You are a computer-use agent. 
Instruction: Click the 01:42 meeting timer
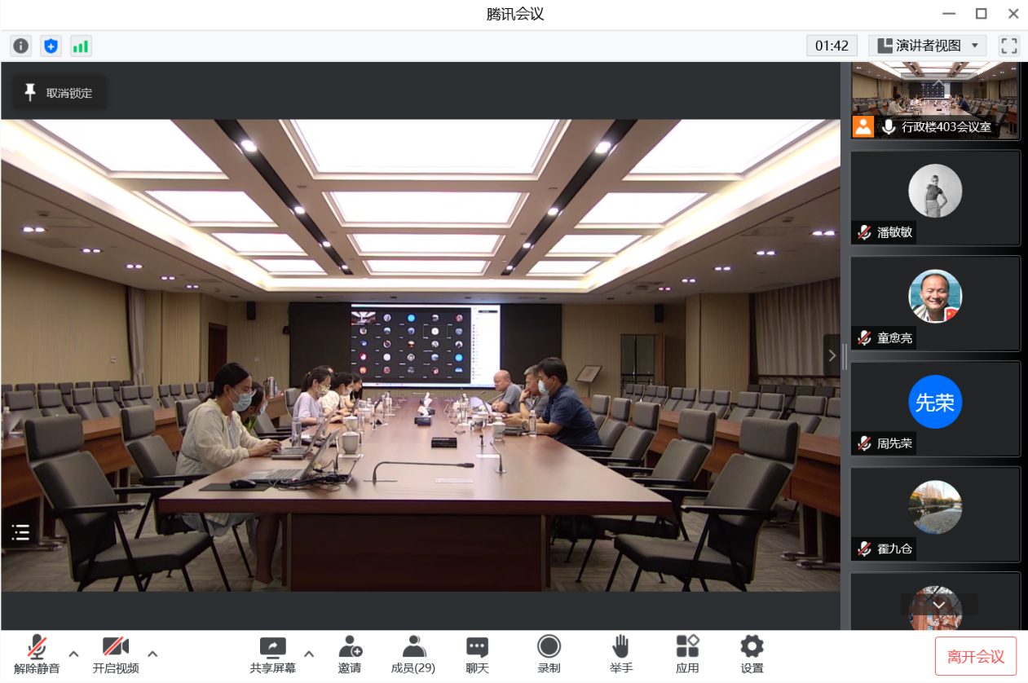click(832, 46)
